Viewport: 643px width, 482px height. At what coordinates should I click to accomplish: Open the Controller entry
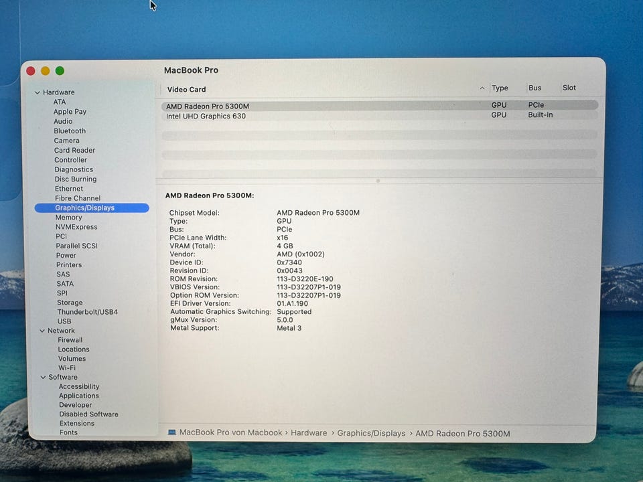70,160
